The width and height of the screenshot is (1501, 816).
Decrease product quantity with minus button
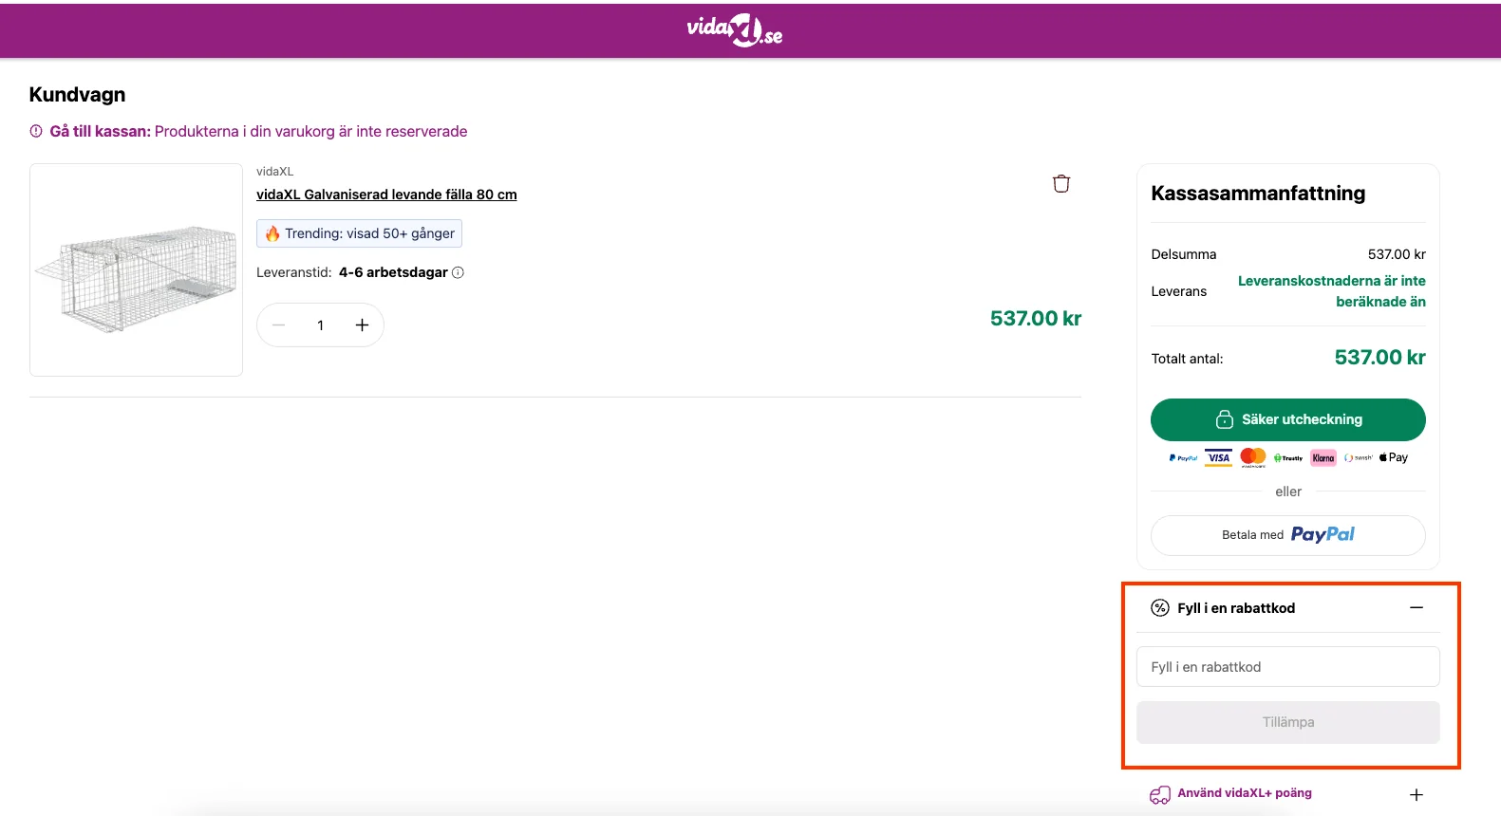(278, 325)
